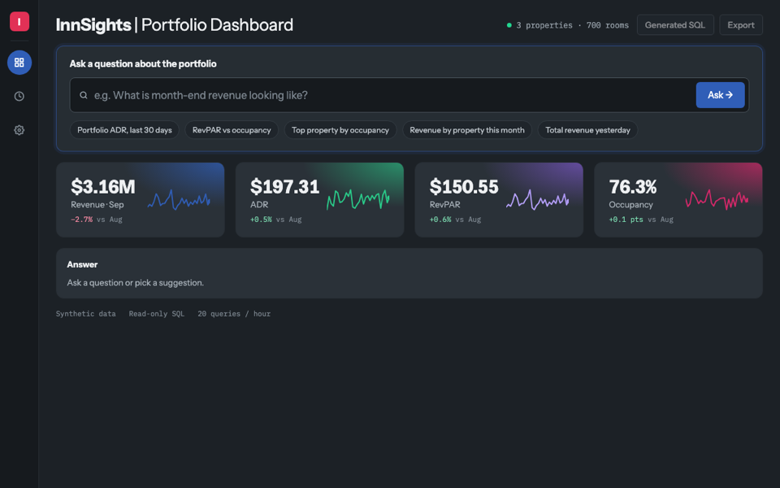Click the InnSights red logo icon
This screenshot has width=780, height=488.
[x=19, y=21]
